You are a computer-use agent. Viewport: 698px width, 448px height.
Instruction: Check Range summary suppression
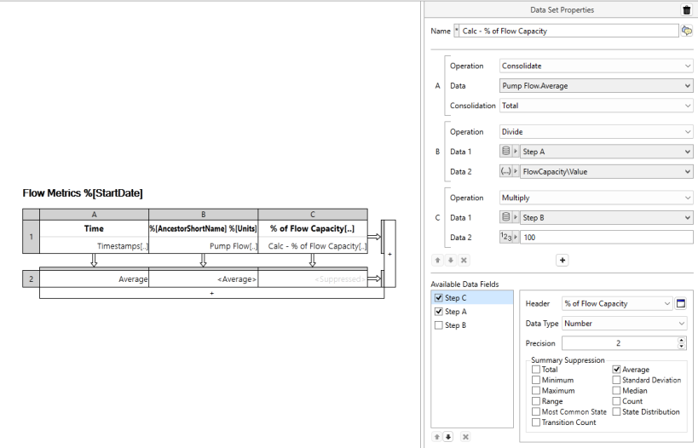click(536, 401)
